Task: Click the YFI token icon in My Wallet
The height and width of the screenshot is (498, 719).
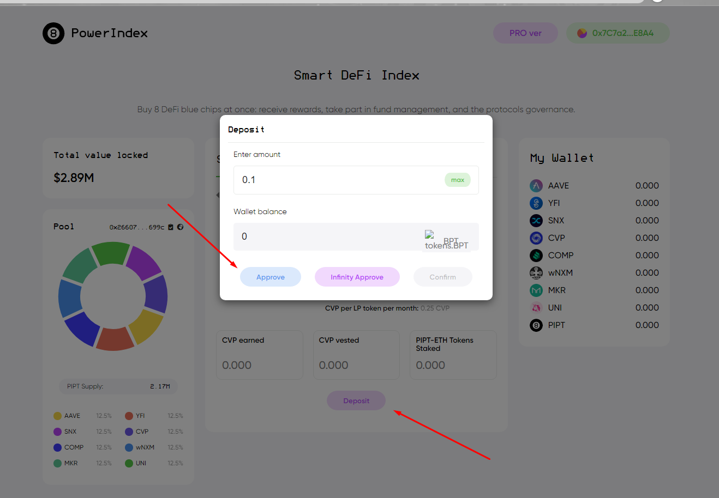Action: click(x=536, y=203)
